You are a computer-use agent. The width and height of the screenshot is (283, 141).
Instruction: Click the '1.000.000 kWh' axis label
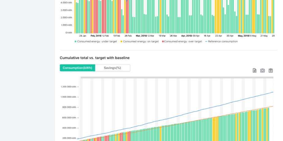point(69,97)
